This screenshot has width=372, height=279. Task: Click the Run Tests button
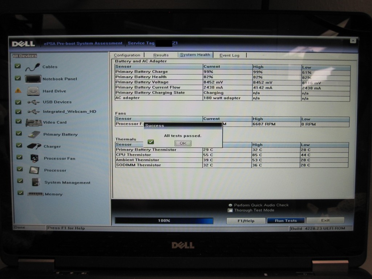point(286,221)
